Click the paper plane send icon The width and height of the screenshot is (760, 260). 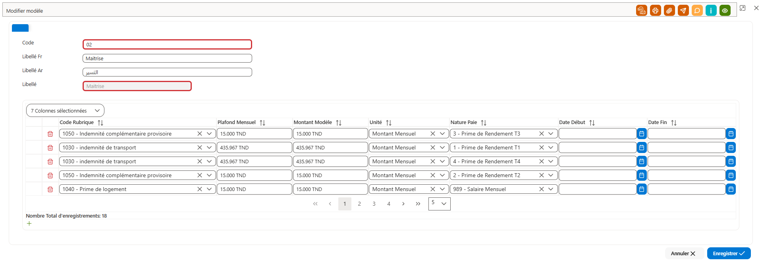[x=683, y=10]
